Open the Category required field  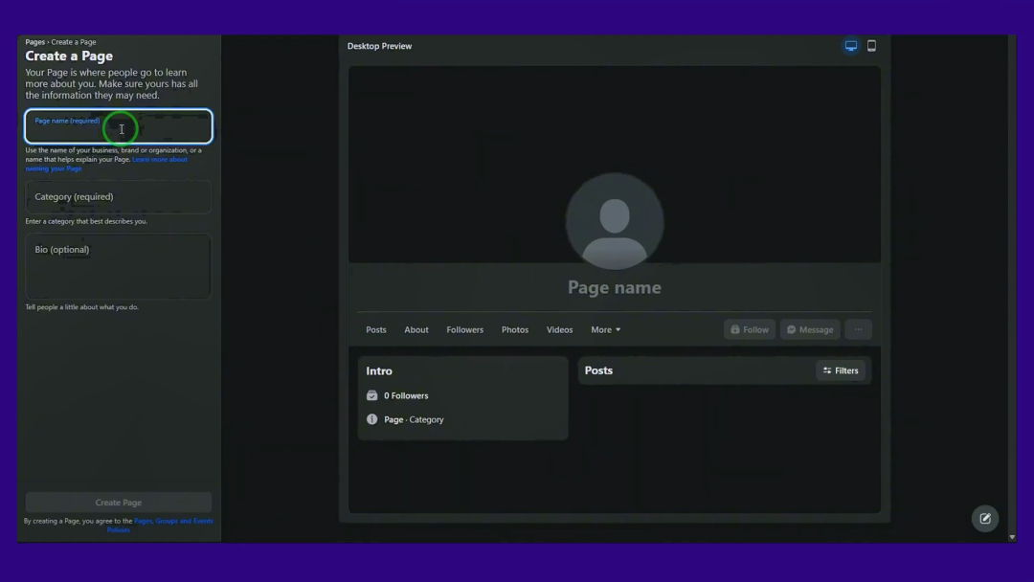coord(119,197)
